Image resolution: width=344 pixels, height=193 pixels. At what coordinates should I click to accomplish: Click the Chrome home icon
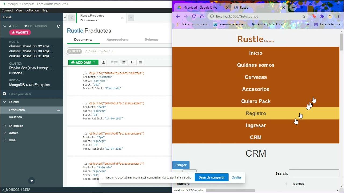point(202,16)
